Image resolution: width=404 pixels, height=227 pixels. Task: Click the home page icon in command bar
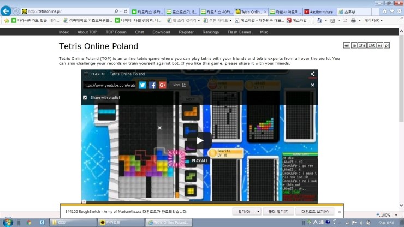click(319, 20)
